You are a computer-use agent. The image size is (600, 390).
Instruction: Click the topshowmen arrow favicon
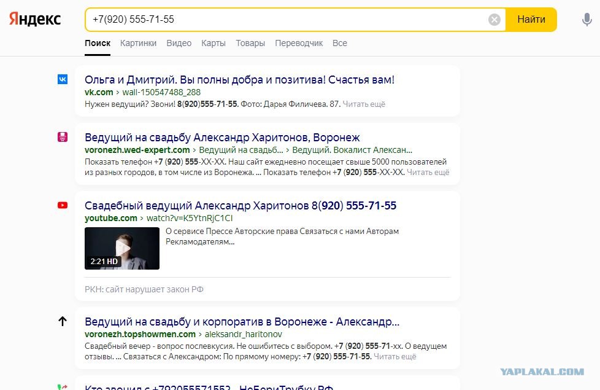coord(63,321)
